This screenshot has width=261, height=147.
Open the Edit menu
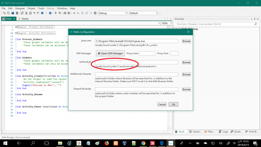(10, 8)
